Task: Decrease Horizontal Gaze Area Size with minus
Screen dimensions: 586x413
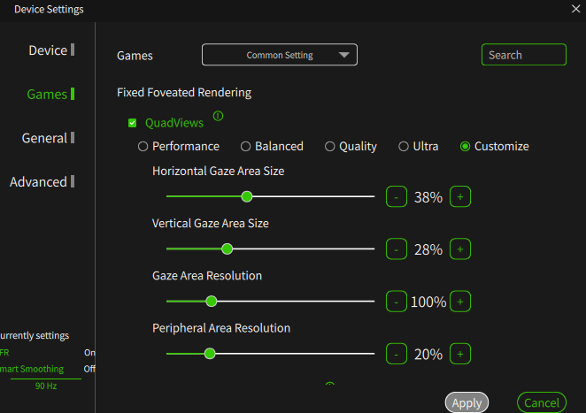Action: click(397, 196)
